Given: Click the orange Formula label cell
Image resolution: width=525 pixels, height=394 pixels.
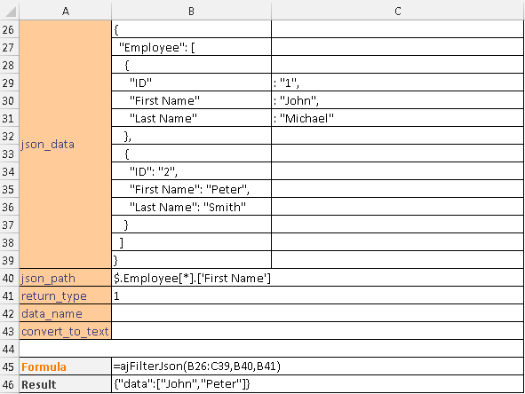Looking at the screenshot, I should tap(66, 366).
